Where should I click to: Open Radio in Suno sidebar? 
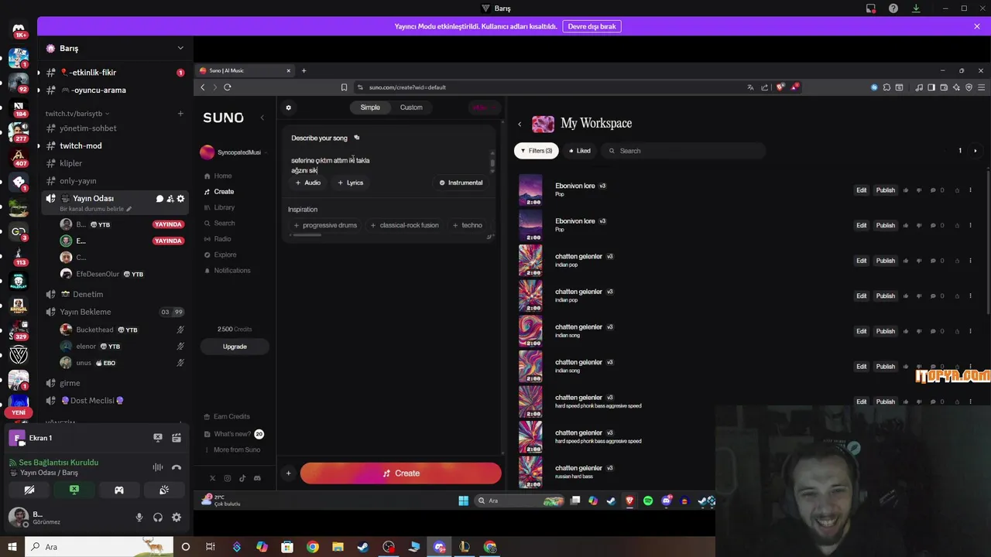coord(222,239)
